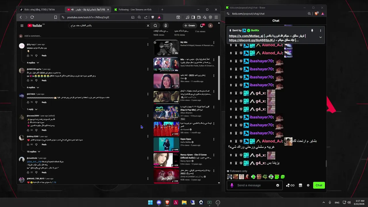368x207 pixels.
Task: Open options for Nancy Ajram Ebn El Geran
Action: tap(214, 155)
